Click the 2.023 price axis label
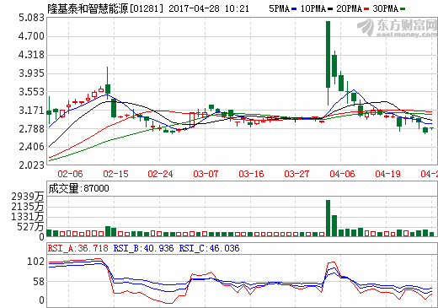The image size is (438, 308). (x=31, y=165)
